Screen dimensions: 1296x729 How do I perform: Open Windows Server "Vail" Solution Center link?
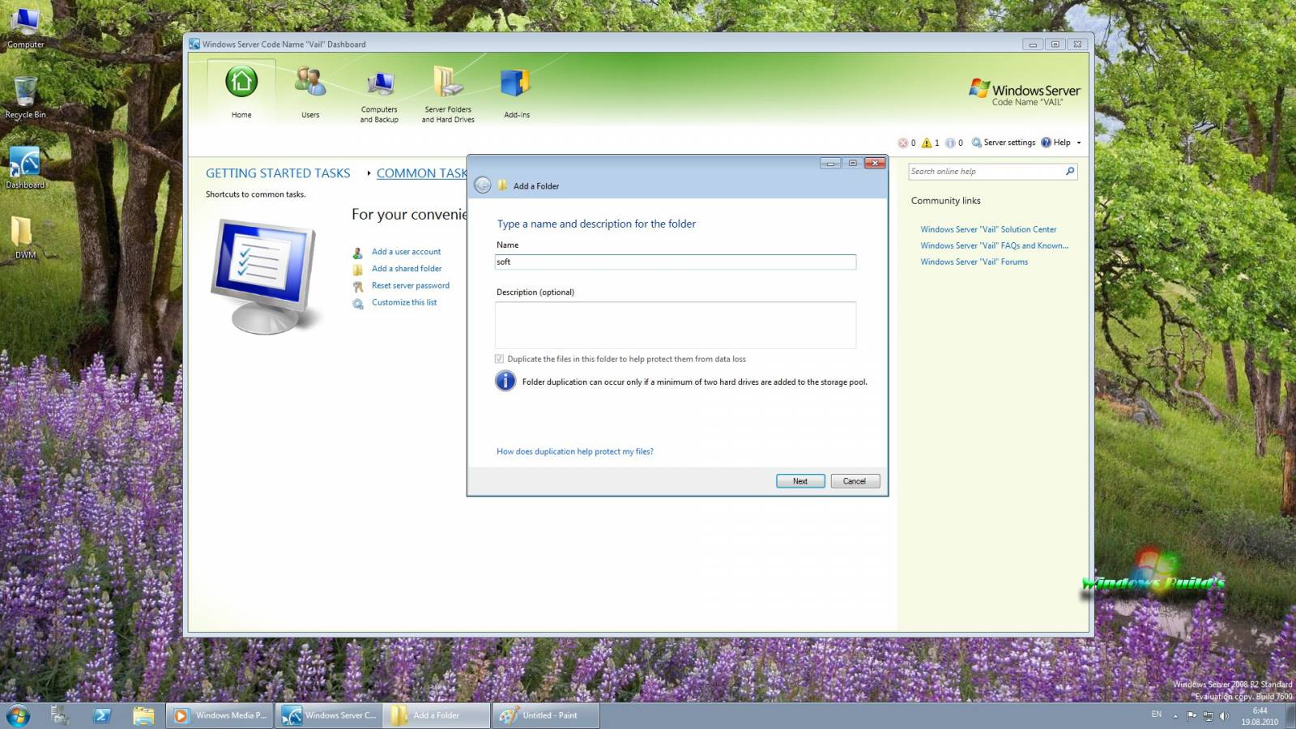point(988,229)
